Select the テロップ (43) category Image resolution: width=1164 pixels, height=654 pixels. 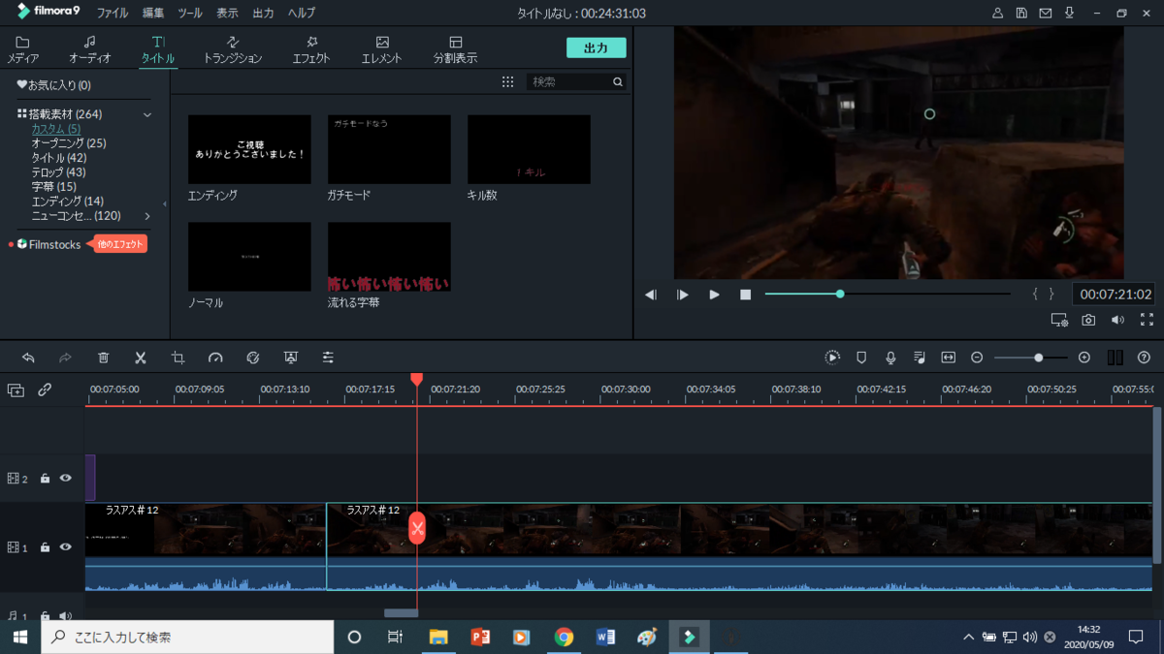point(58,172)
